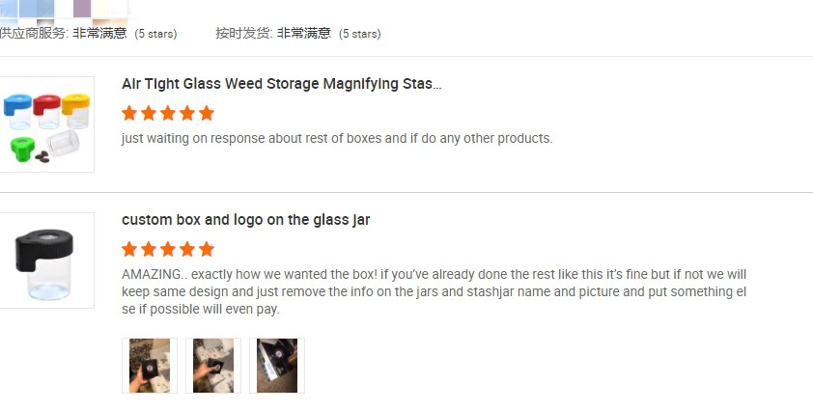Screen dimensions: 813x411
Task: Click fourth star of custom box review
Action: coord(186,249)
